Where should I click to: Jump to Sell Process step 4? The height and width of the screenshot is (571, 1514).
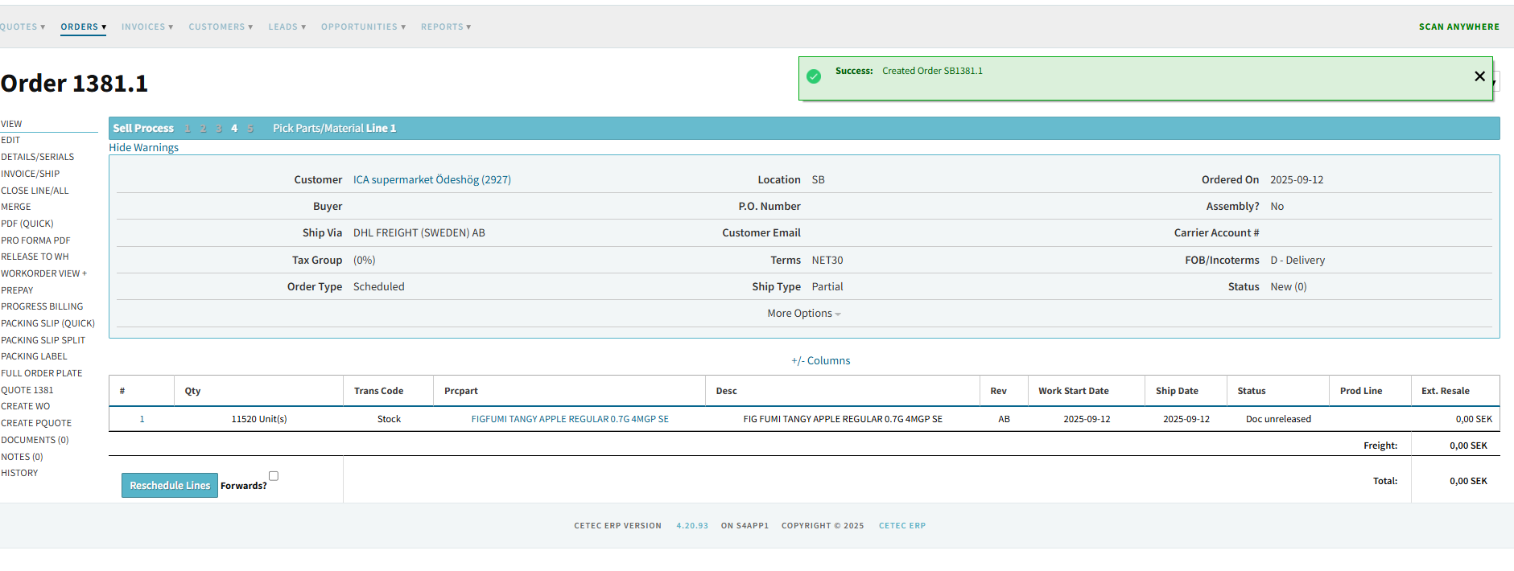click(234, 129)
